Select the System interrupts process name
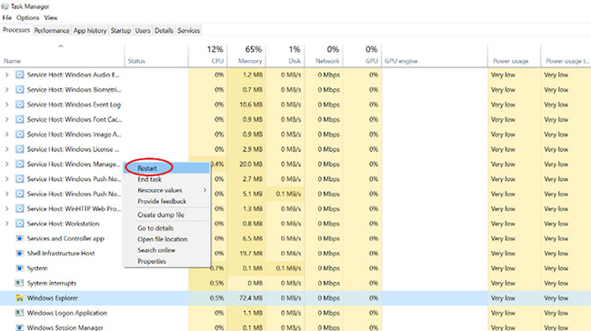Image resolution: width=591 pixels, height=331 pixels. pyautogui.click(x=52, y=283)
